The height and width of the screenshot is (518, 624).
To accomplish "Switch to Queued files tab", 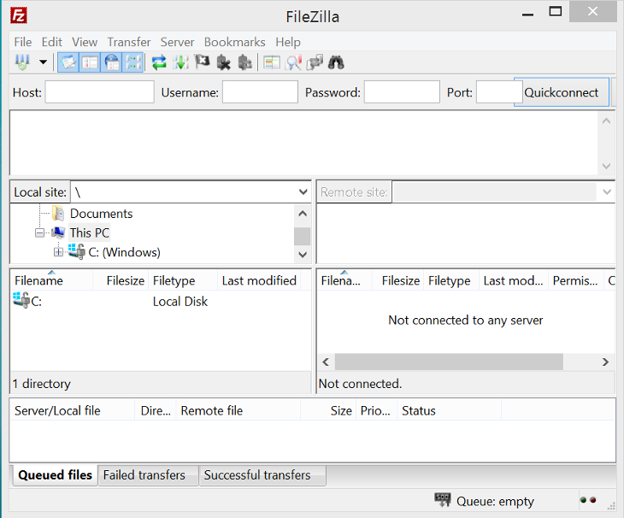I will [55, 474].
